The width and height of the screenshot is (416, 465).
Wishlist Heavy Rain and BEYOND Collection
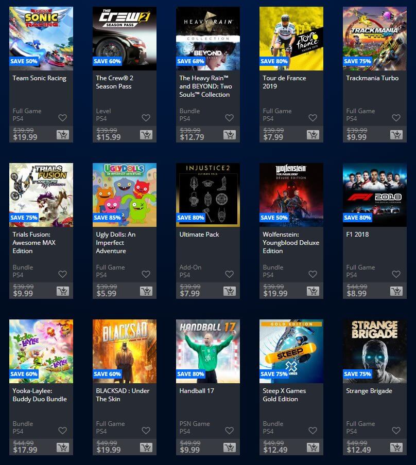[x=229, y=118]
